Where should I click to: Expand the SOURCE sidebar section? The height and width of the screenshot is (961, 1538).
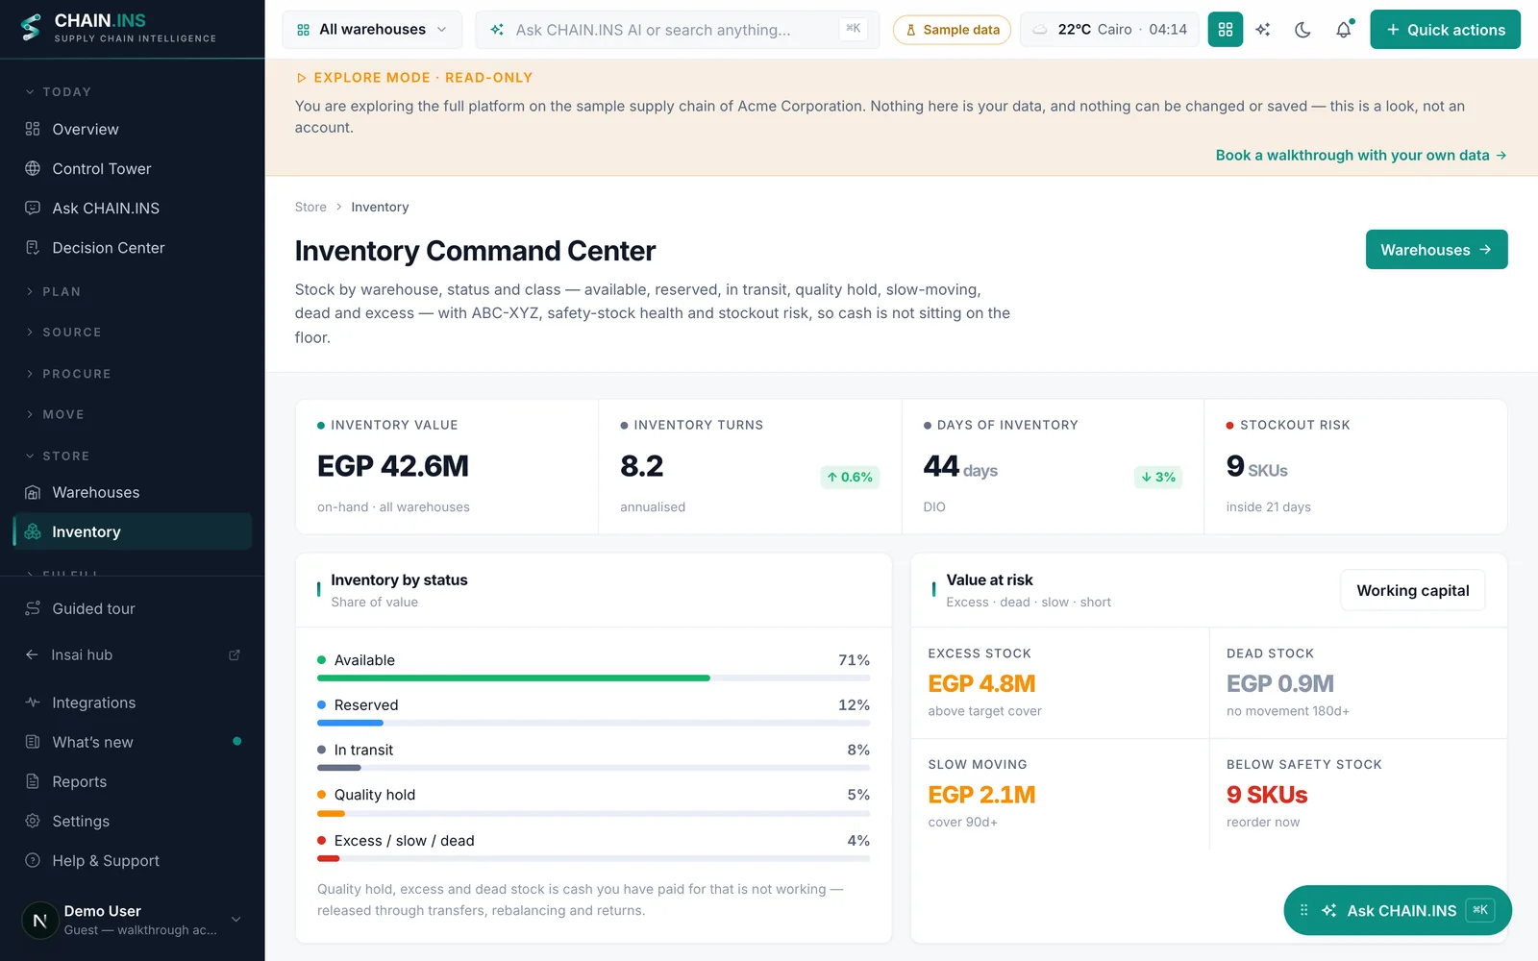pos(63,332)
